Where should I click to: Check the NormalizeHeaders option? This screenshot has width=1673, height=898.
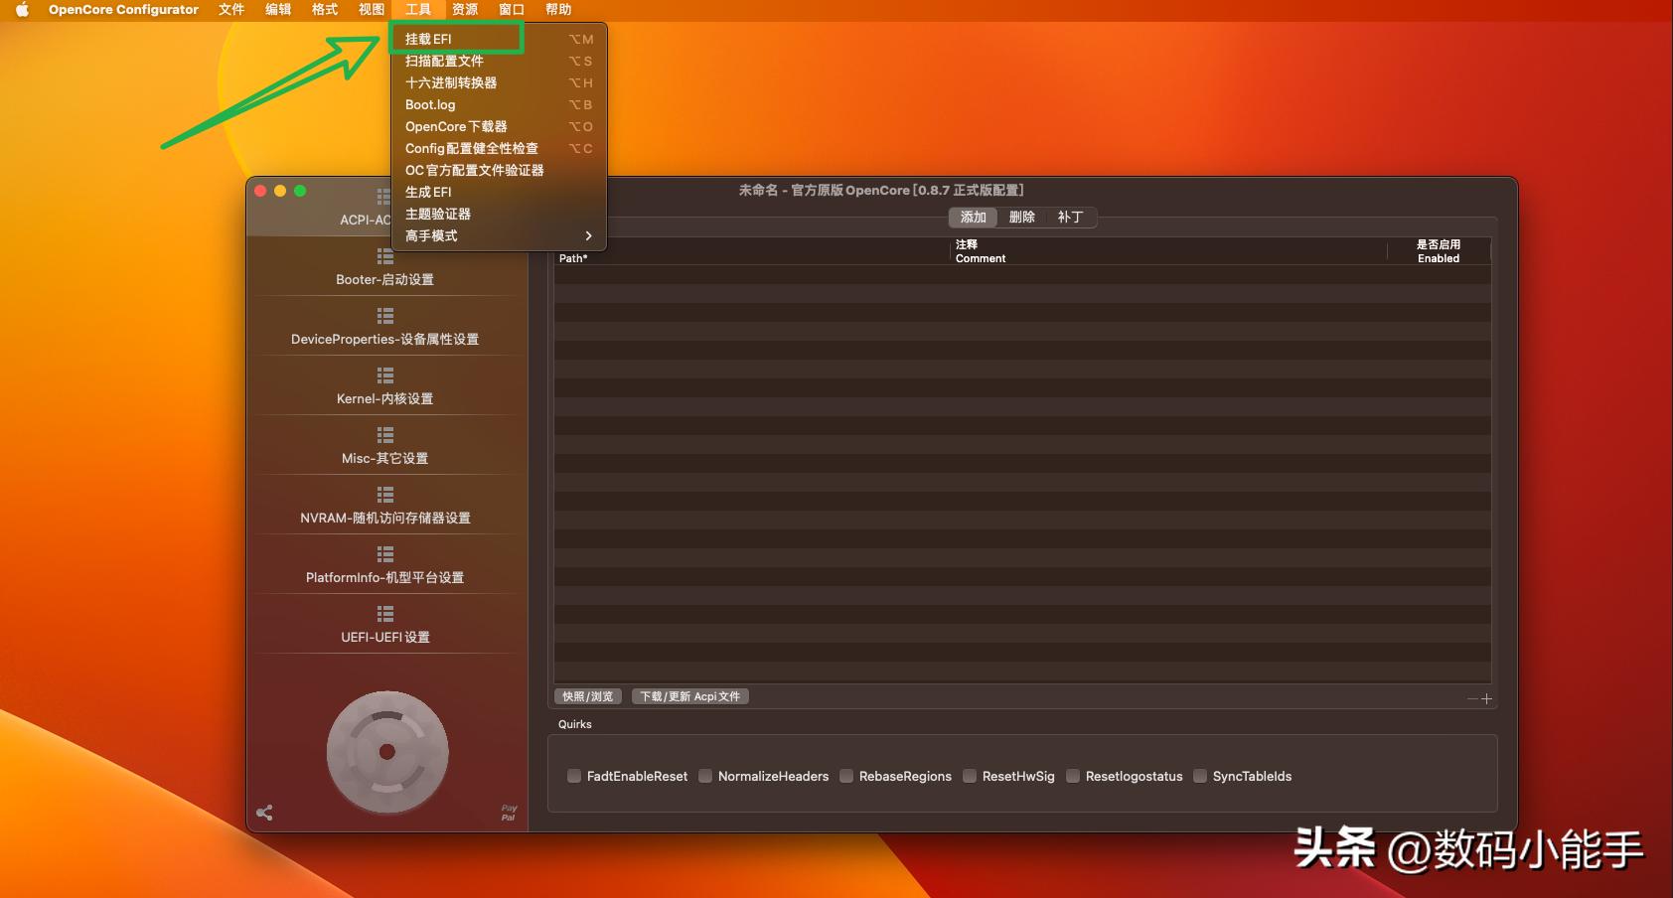(705, 776)
